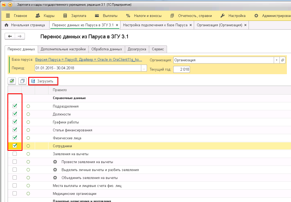The height and width of the screenshot is (202, 291).
Task: Open the Дозагрузка tab
Action: pyautogui.click(x=137, y=49)
